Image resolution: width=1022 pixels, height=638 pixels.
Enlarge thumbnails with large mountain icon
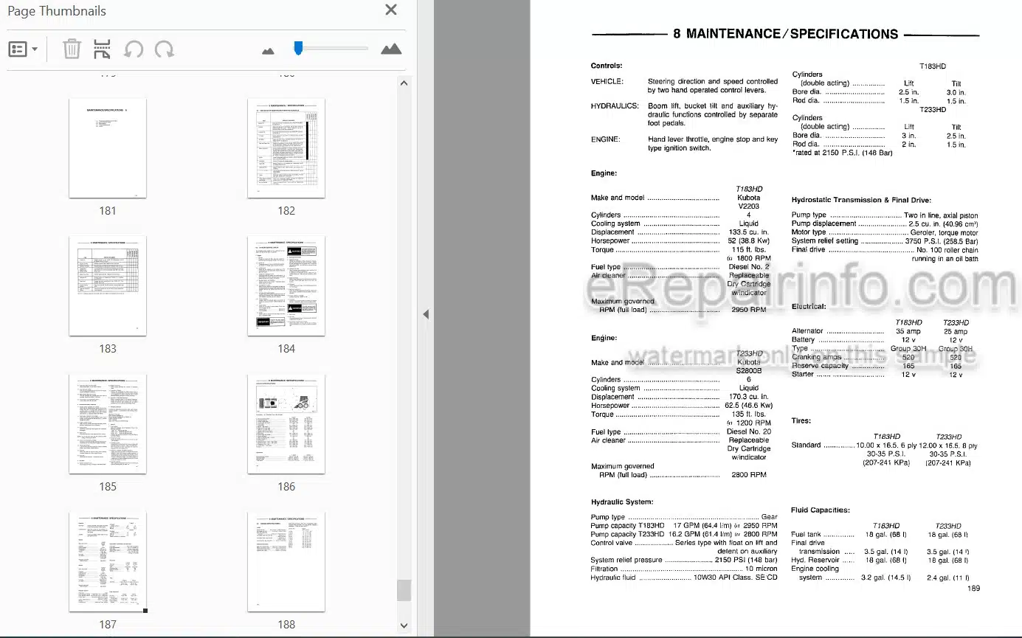391,49
